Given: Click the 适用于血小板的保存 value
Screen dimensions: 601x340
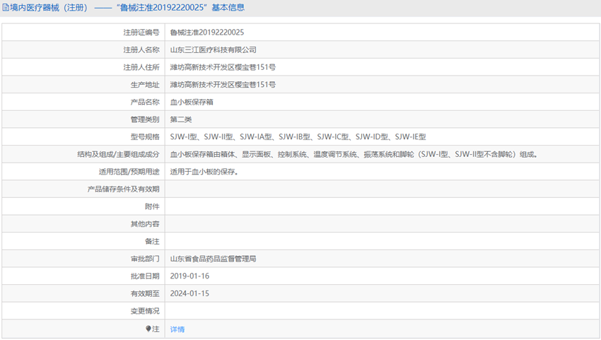Looking at the screenshot, I should point(204,172).
